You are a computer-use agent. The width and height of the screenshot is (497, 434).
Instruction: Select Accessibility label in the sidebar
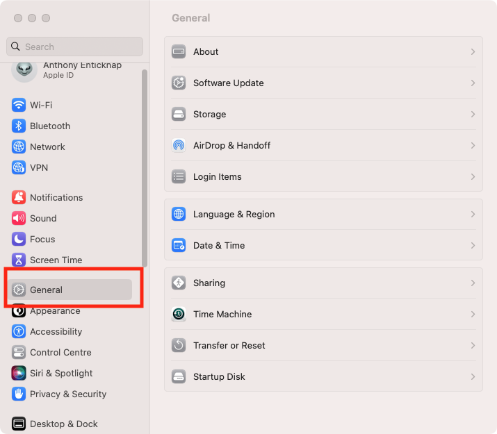56,331
